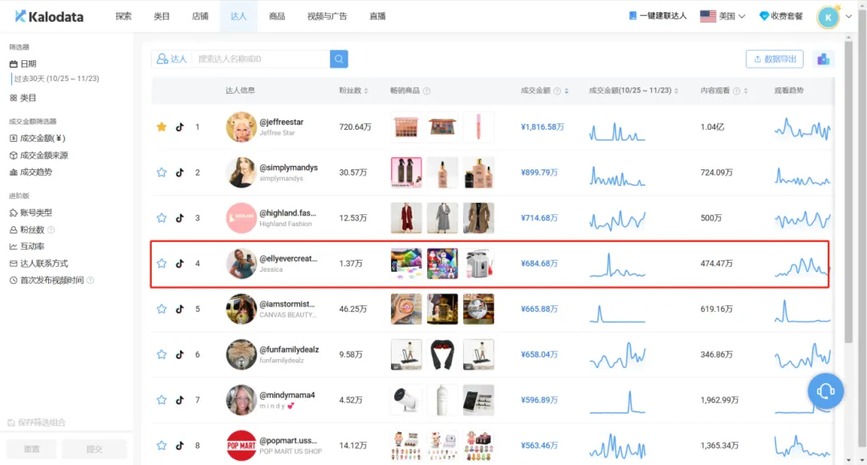
Task: Favorite @popmart.uss with the star
Action: [x=161, y=446]
